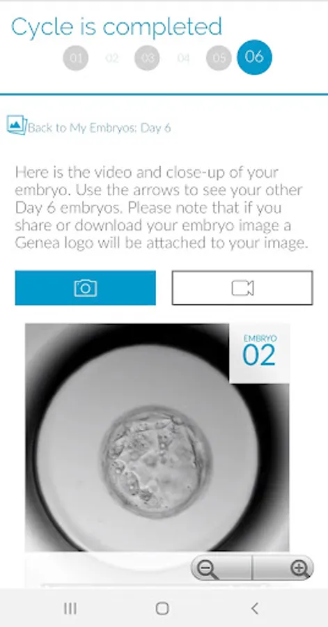Click the blue divider line under the day steps
This screenshot has width=328, height=627.
164,94
